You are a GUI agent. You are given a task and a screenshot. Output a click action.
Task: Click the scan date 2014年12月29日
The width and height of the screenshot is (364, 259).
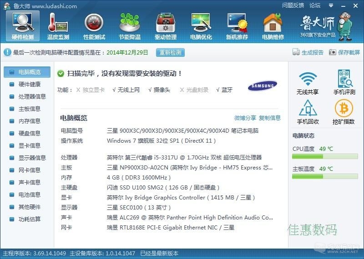pos(127,52)
